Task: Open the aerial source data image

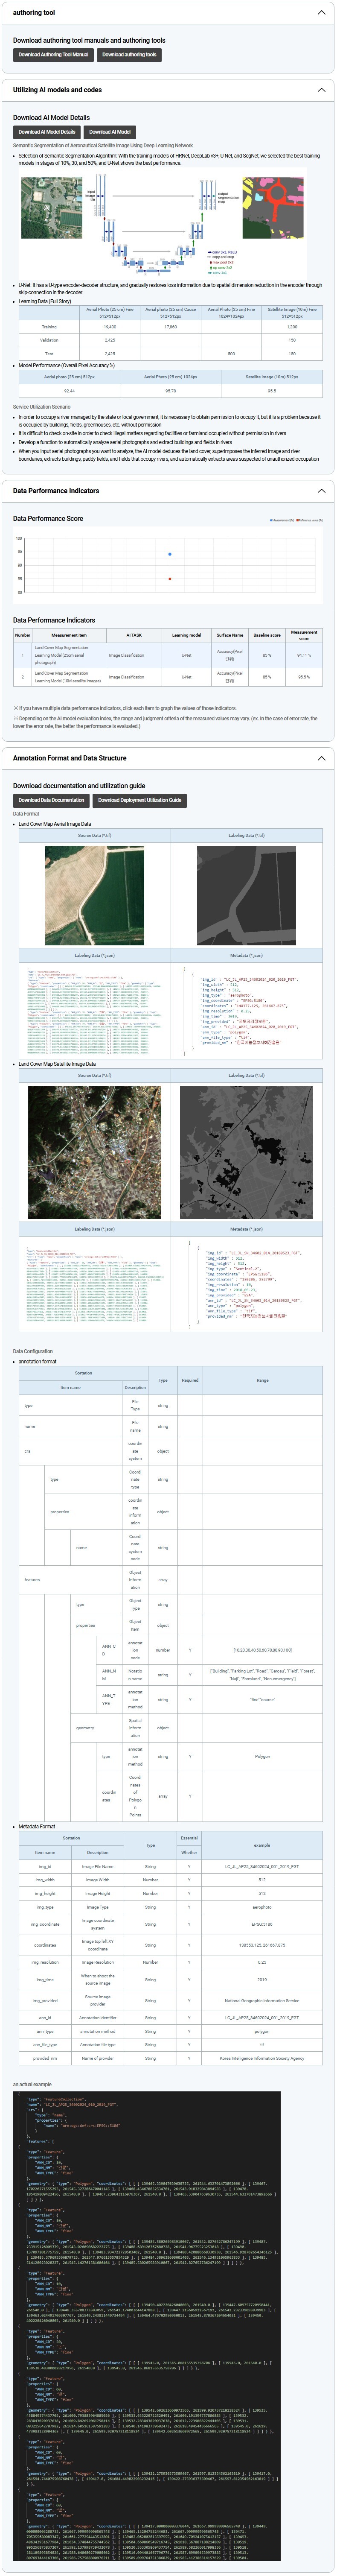Action: (x=94, y=895)
